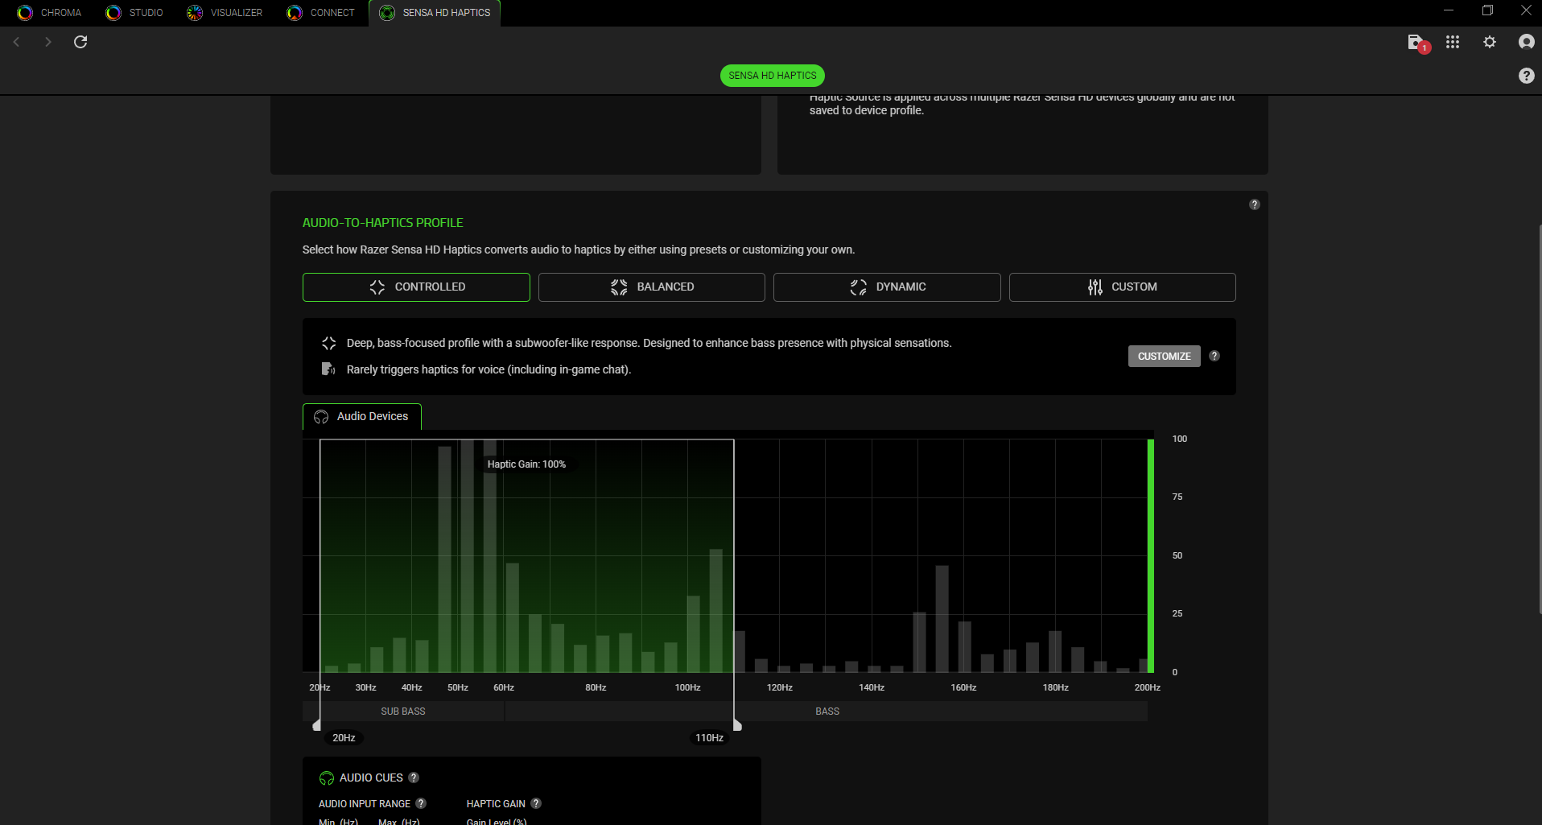Image resolution: width=1542 pixels, height=825 pixels.
Task: Click help icon beside Audio Input Range
Action: tap(421, 803)
